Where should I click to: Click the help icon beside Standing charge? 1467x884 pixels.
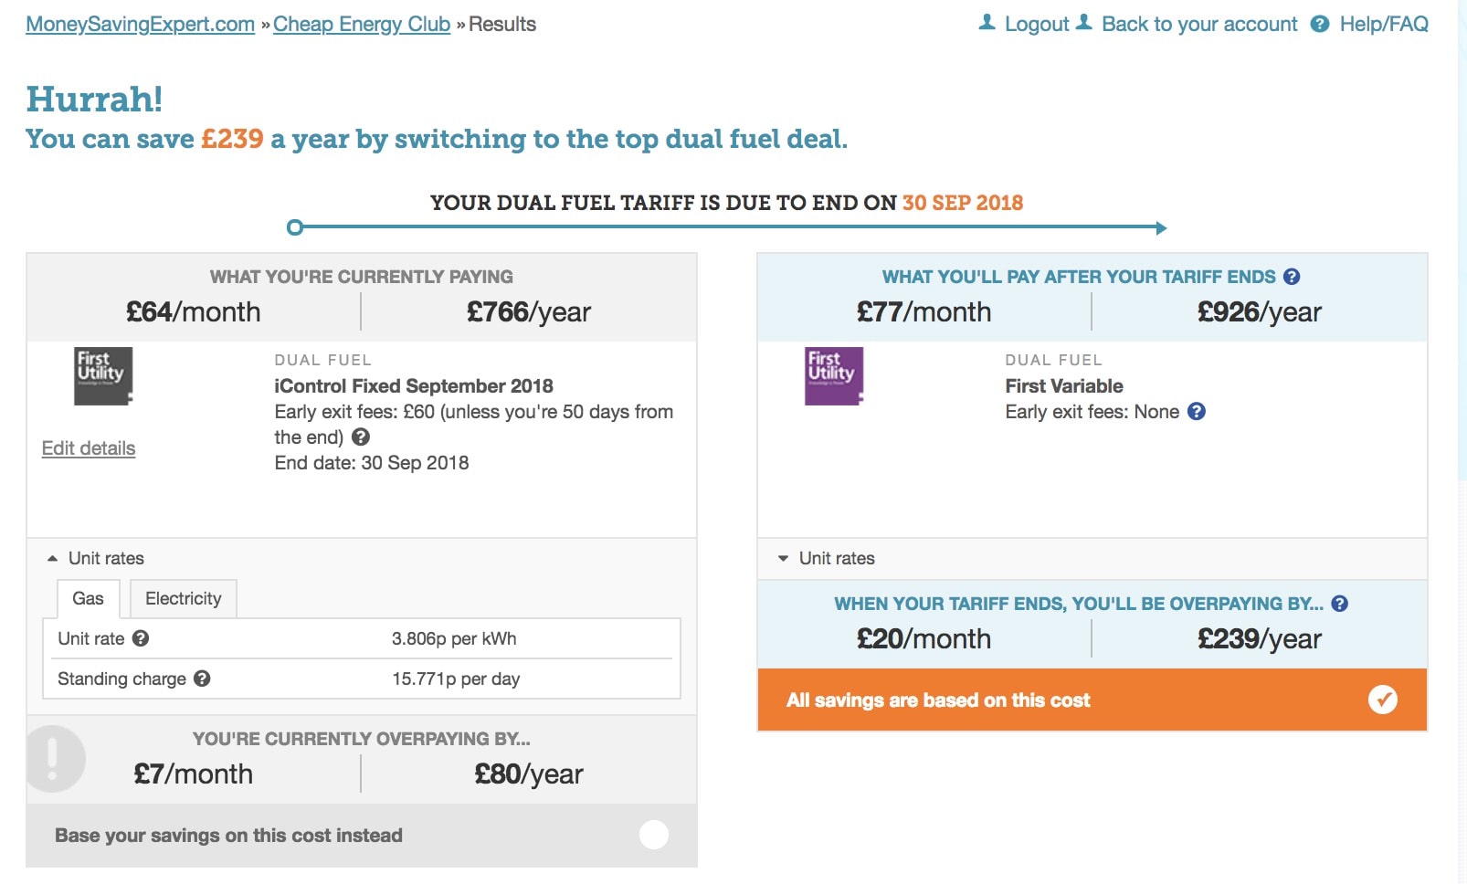(x=202, y=679)
